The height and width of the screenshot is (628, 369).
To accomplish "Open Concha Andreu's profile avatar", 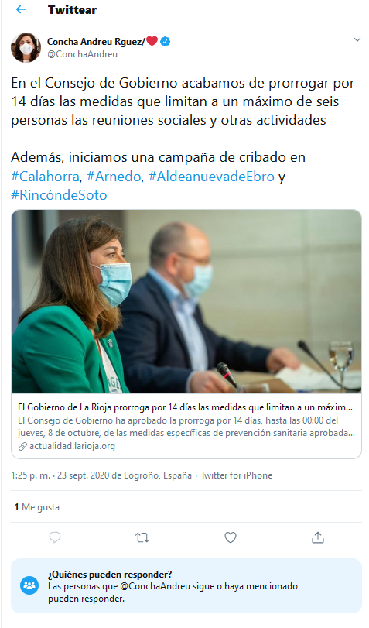I will [26, 48].
